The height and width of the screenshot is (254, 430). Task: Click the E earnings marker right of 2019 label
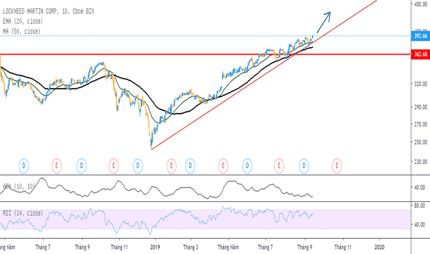(x=171, y=166)
